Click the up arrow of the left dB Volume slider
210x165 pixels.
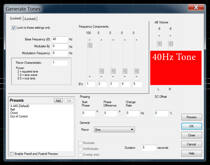[x=159, y=36]
